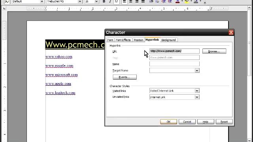253x142 pixels.
Task: Switch to the Font tab
Action: pos(110,40)
